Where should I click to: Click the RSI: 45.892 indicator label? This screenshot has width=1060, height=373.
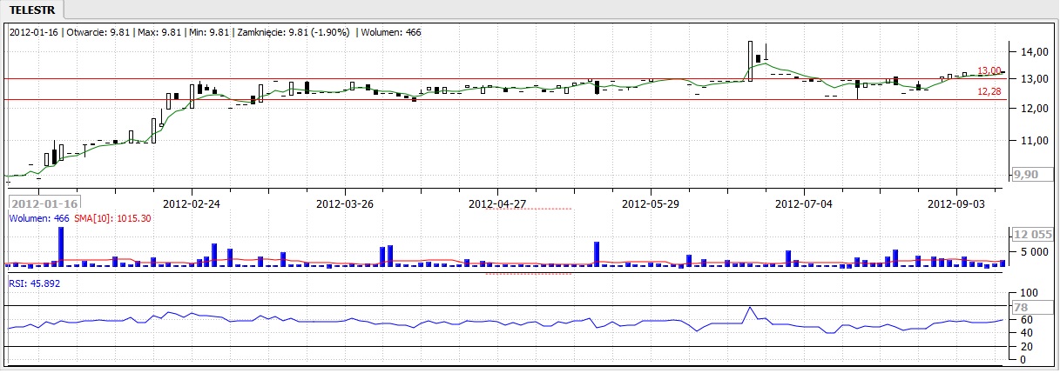35,283
